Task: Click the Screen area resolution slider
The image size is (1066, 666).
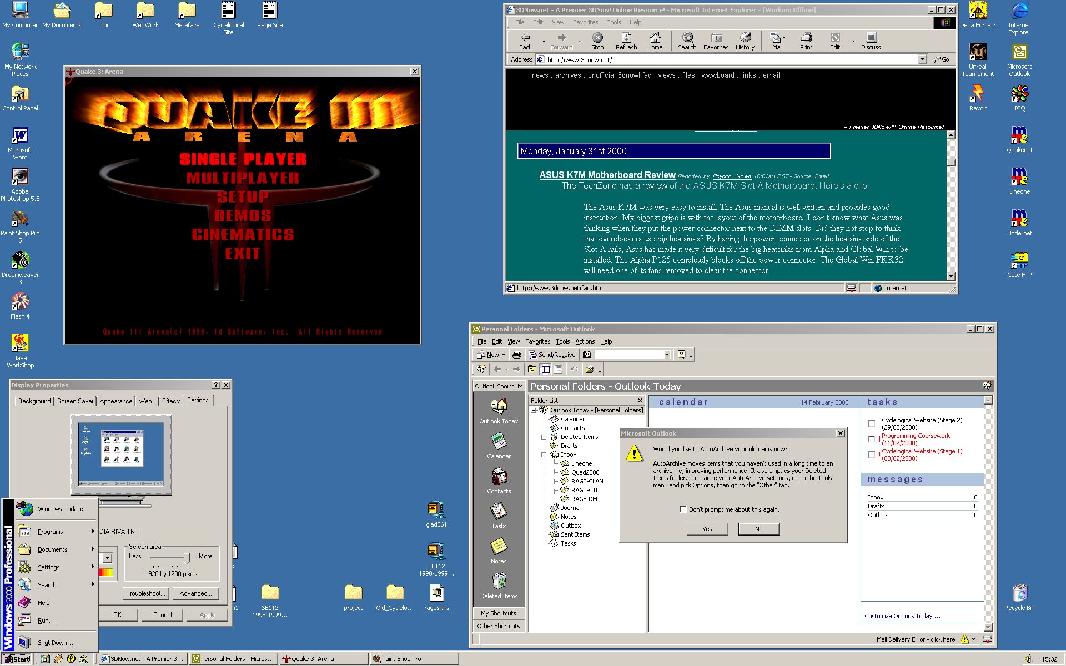Action: [x=187, y=558]
